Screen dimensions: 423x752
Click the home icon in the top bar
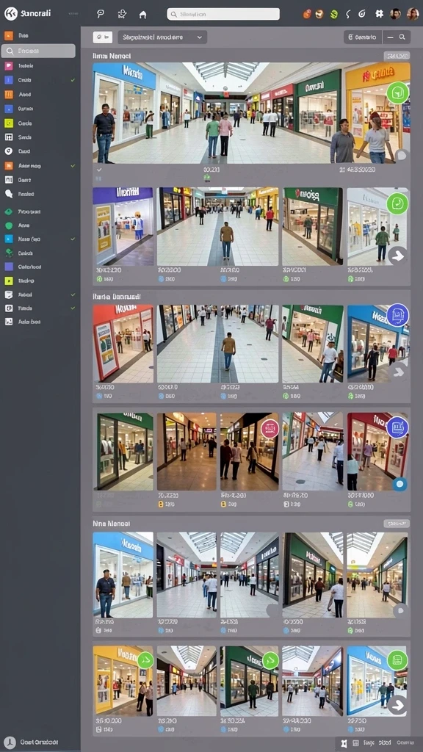point(142,15)
